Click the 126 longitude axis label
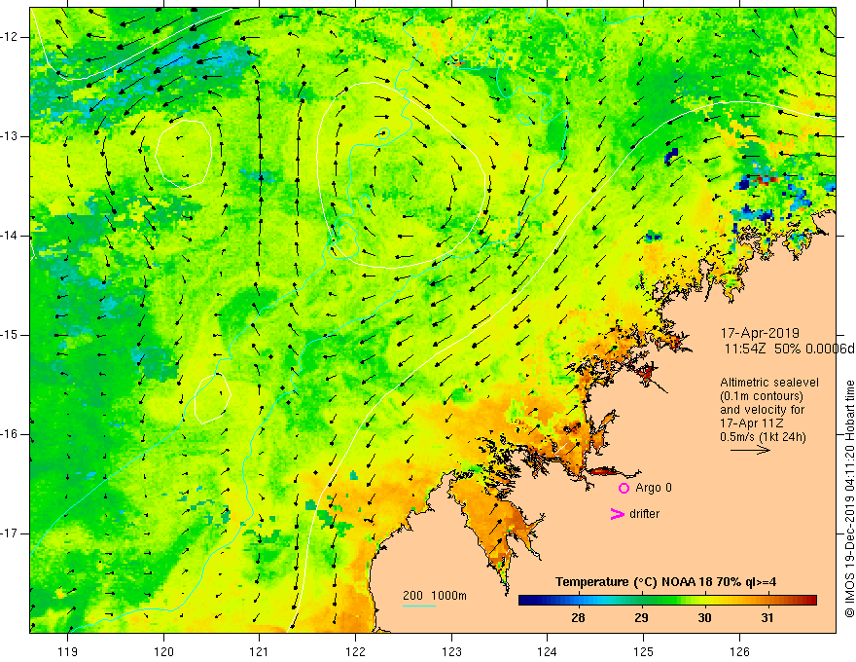 [739, 652]
